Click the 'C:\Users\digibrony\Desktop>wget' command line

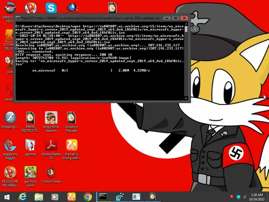point(100,29)
